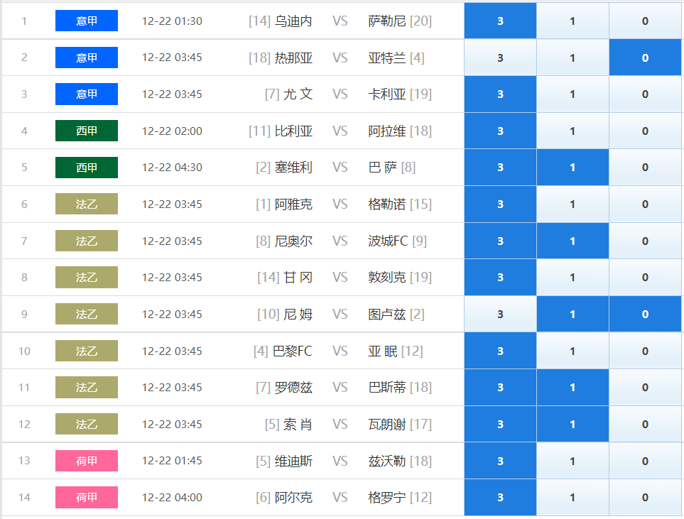Image resolution: width=684 pixels, height=519 pixels.
Task: Toggle win (3) for match 2 热那亚 vs 亚特兰
Action: tap(500, 58)
